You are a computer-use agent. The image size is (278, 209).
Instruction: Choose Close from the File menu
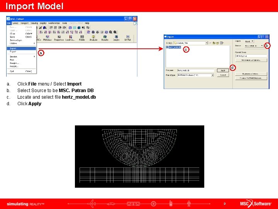(x=21, y=34)
